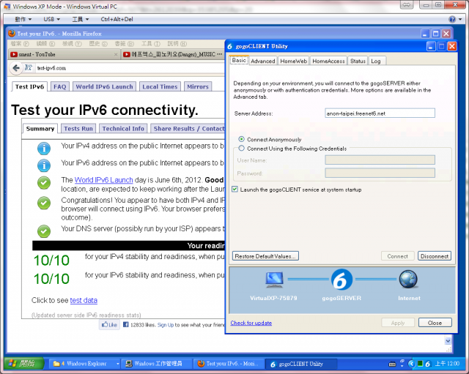This screenshot has height=374, width=469.
Task: Click the Sign Up link beside the likes count
Action: [166, 325]
